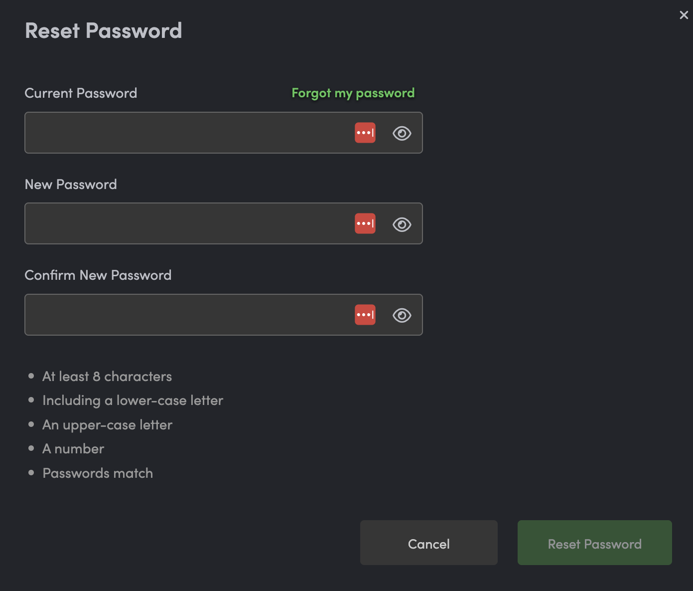Click password manager icon in Current Password field
This screenshot has width=693, height=591.
(x=365, y=133)
